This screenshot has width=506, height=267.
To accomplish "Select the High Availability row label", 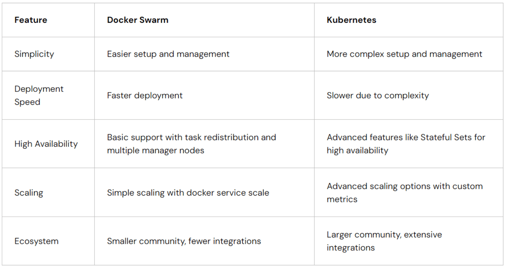I will 46,144.
